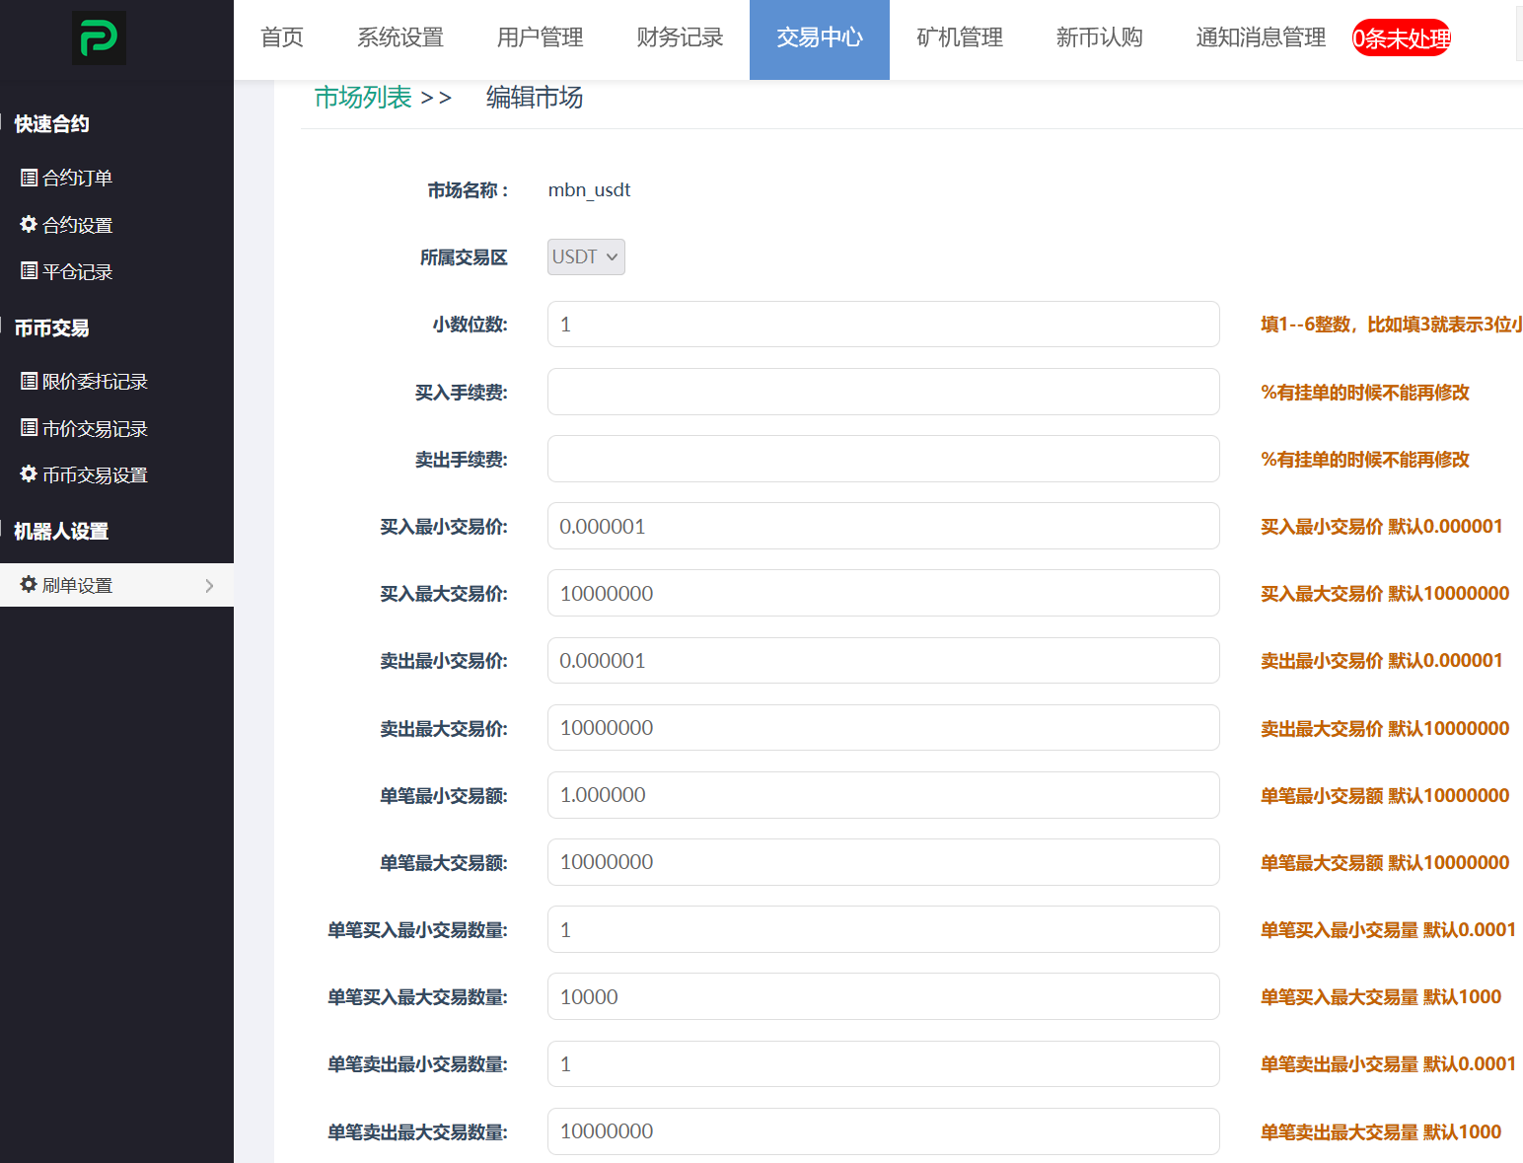Click the market name text mbn_usdt
The height and width of the screenshot is (1163, 1523).
589,189
